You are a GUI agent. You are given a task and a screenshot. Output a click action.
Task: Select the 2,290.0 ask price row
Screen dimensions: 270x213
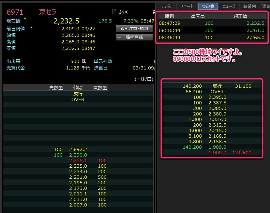tap(78, 155)
